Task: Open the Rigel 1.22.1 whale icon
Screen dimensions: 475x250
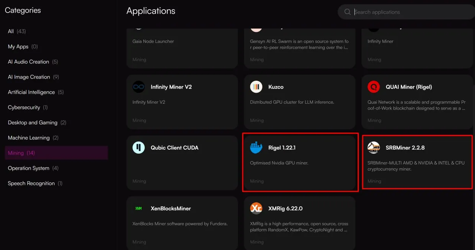Action: (x=256, y=148)
